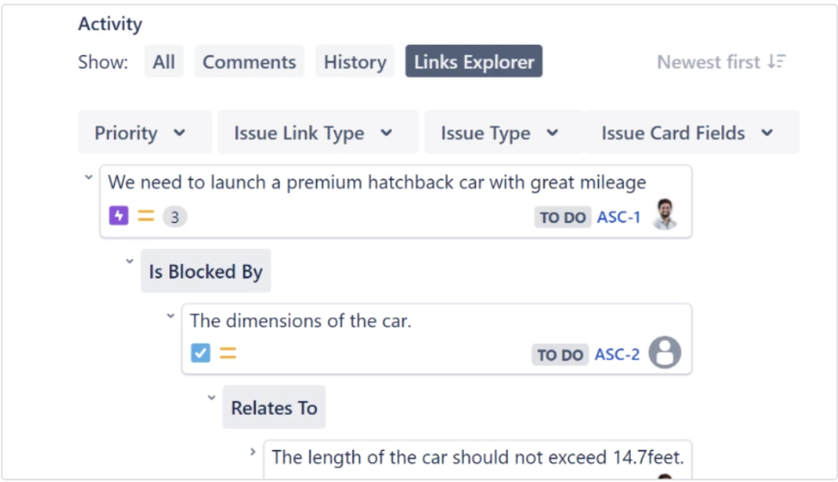This screenshot has width=838, height=482.
Task: Collapse the Is Blocked By group
Action: tap(130, 262)
